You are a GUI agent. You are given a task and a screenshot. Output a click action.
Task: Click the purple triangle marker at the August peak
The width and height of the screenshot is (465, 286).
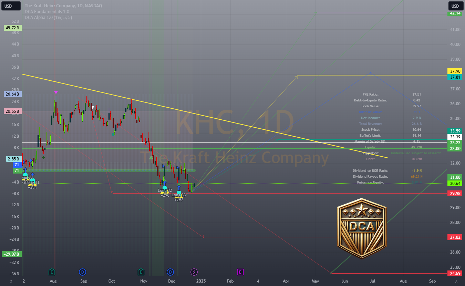tap(56, 92)
